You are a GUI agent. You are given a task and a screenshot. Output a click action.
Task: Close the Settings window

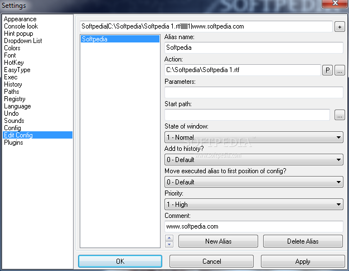(x=335, y=3)
